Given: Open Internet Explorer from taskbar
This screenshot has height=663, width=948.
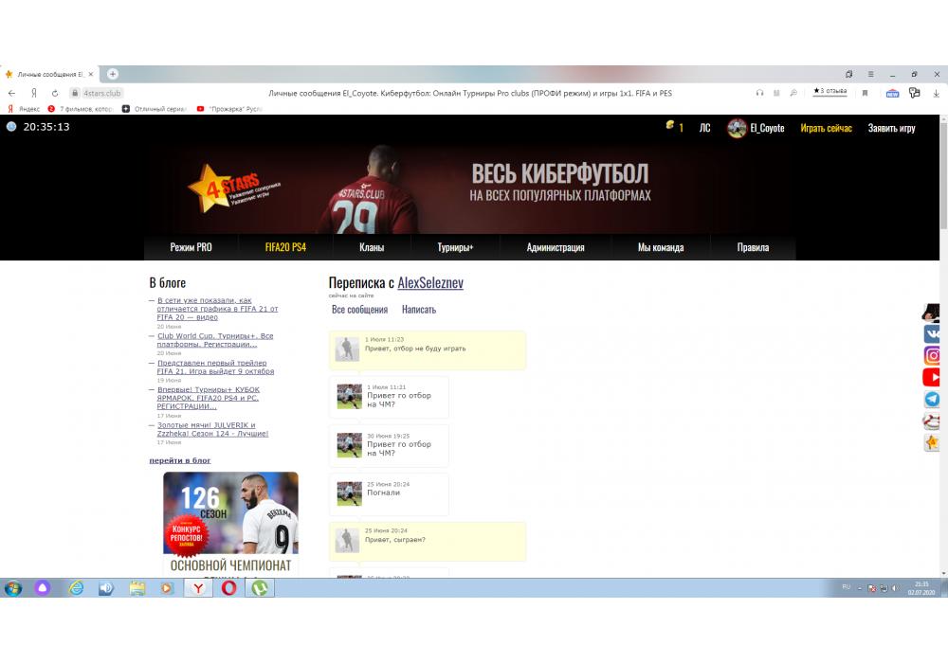Looking at the screenshot, I should coord(76,587).
